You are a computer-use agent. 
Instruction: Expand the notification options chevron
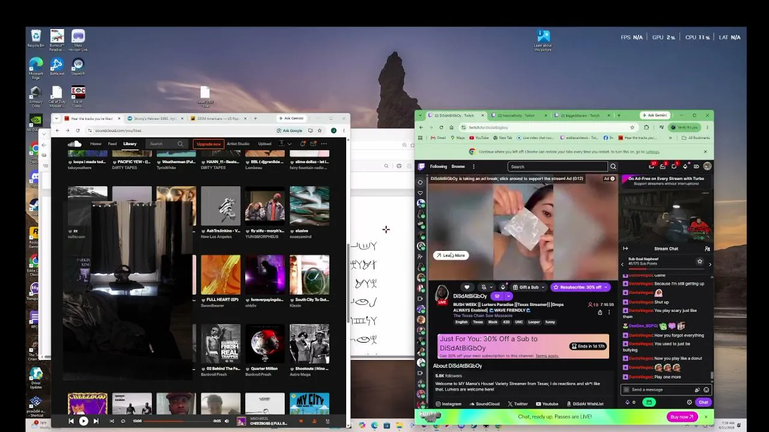coord(491,287)
